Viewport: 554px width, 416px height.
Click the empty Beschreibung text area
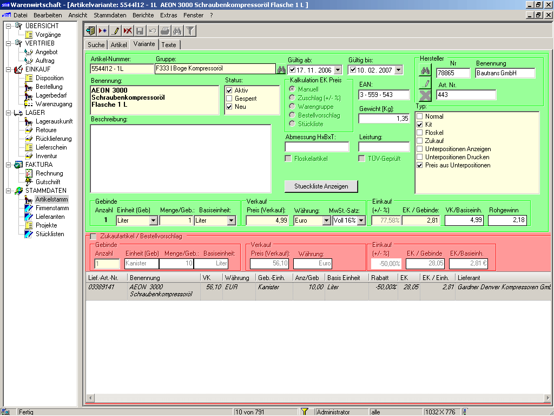coord(181,159)
